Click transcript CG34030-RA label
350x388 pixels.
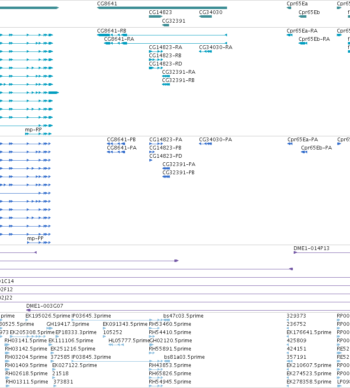coord(216,47)
